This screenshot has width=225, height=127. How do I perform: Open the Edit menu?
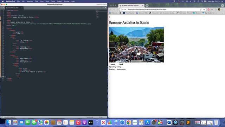click(23, 1)
